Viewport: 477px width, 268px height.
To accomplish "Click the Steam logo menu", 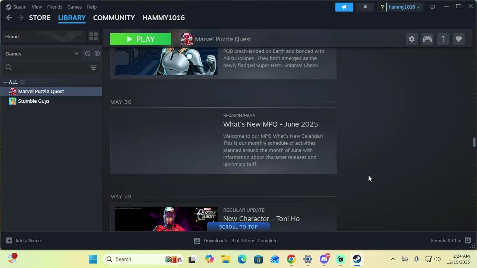I will [16, 7].
